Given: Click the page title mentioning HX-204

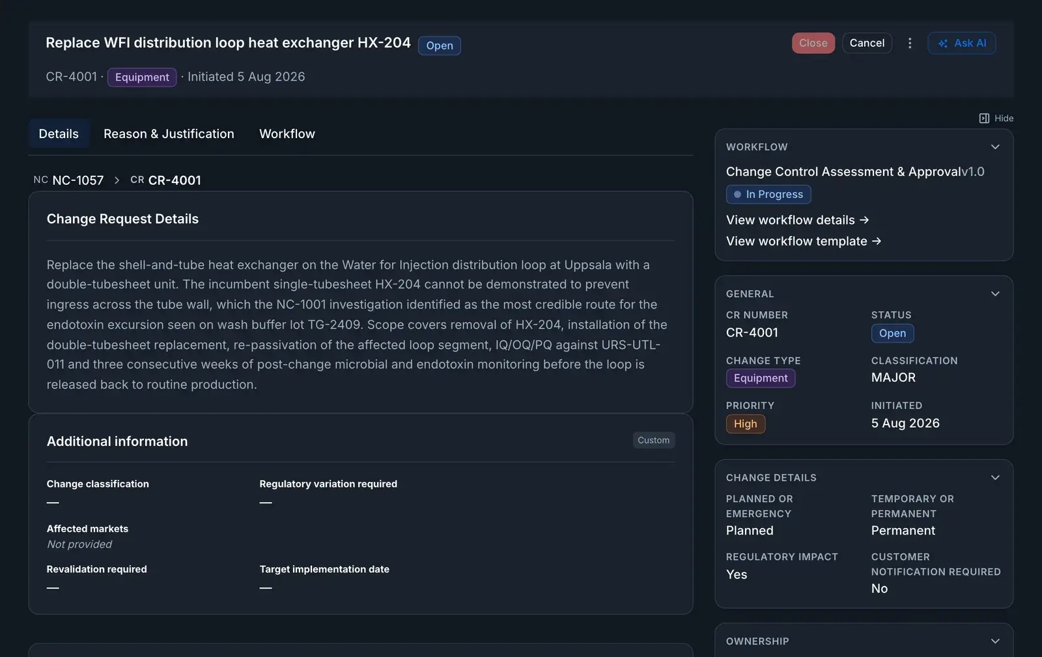Looking at the screenshot, I should point(228,43).
